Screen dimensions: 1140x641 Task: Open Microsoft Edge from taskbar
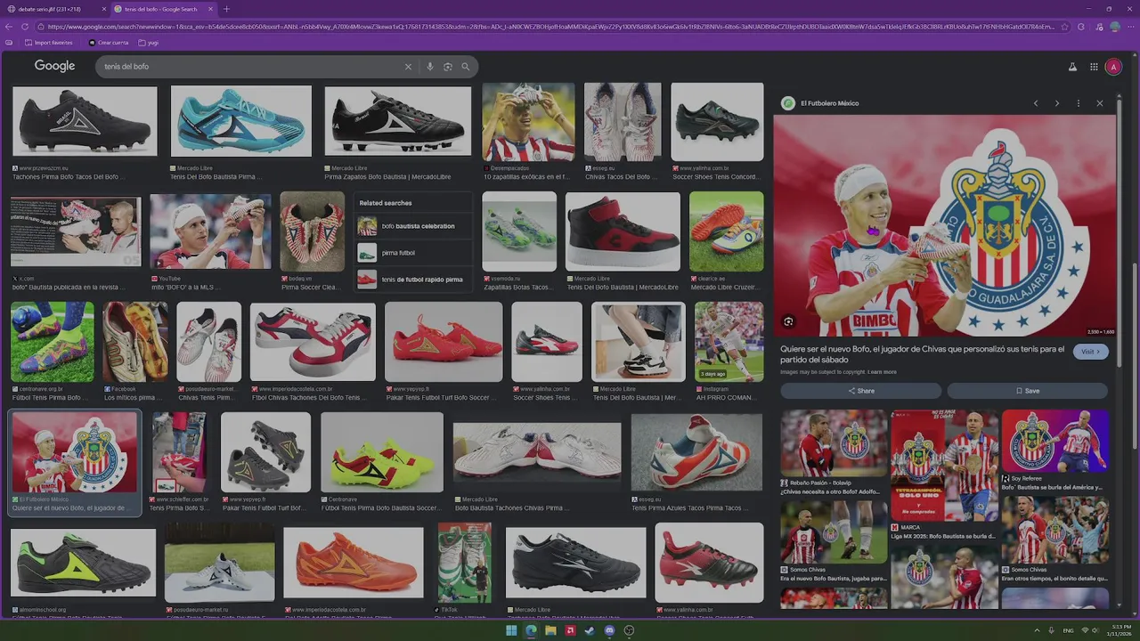pyautogui.click(x=531, y=630)
